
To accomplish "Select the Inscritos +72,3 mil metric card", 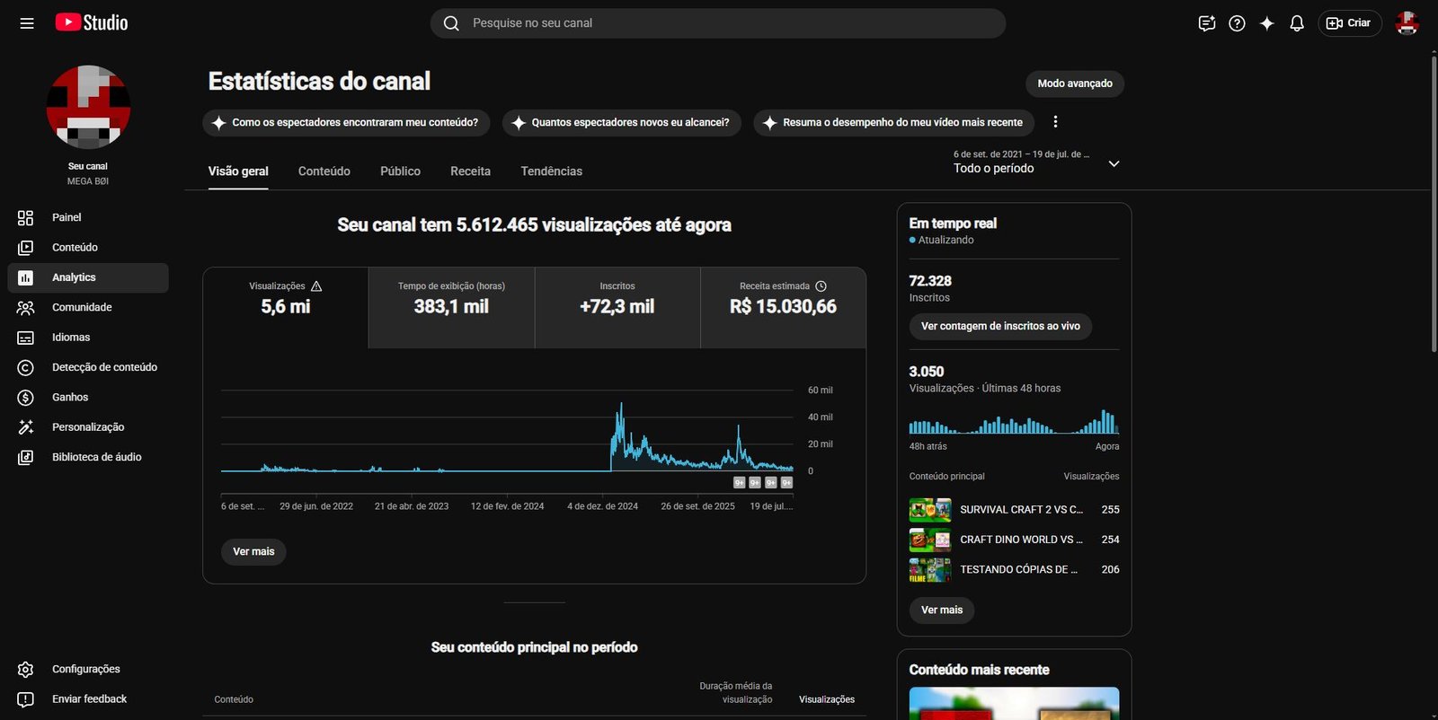I will (617, 308).
